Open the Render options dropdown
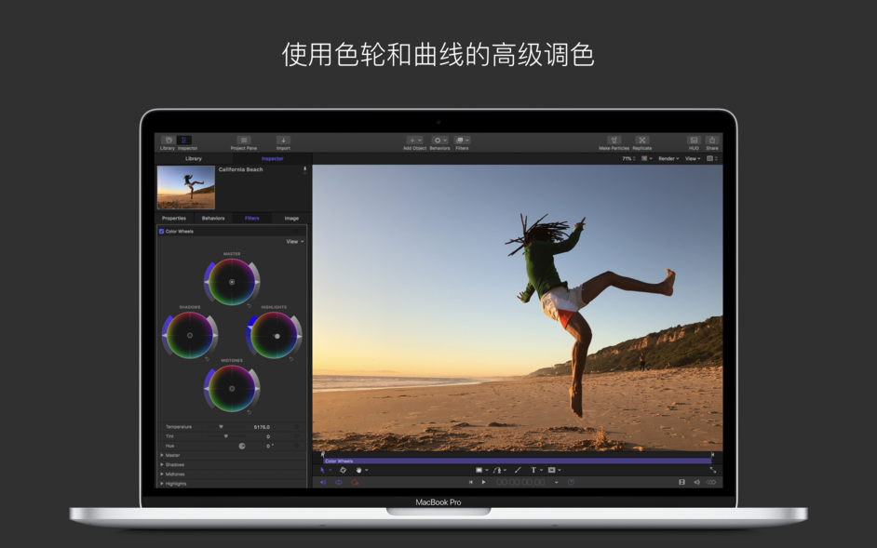This screenshot has height=548, width=877. pyautogui.click(x=668, y=158)
